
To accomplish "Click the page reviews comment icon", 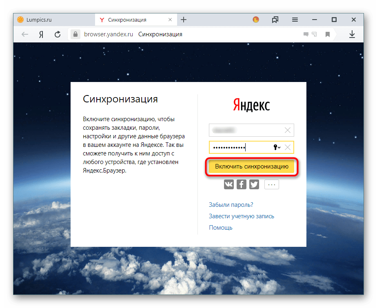I will tap(306, 35).
